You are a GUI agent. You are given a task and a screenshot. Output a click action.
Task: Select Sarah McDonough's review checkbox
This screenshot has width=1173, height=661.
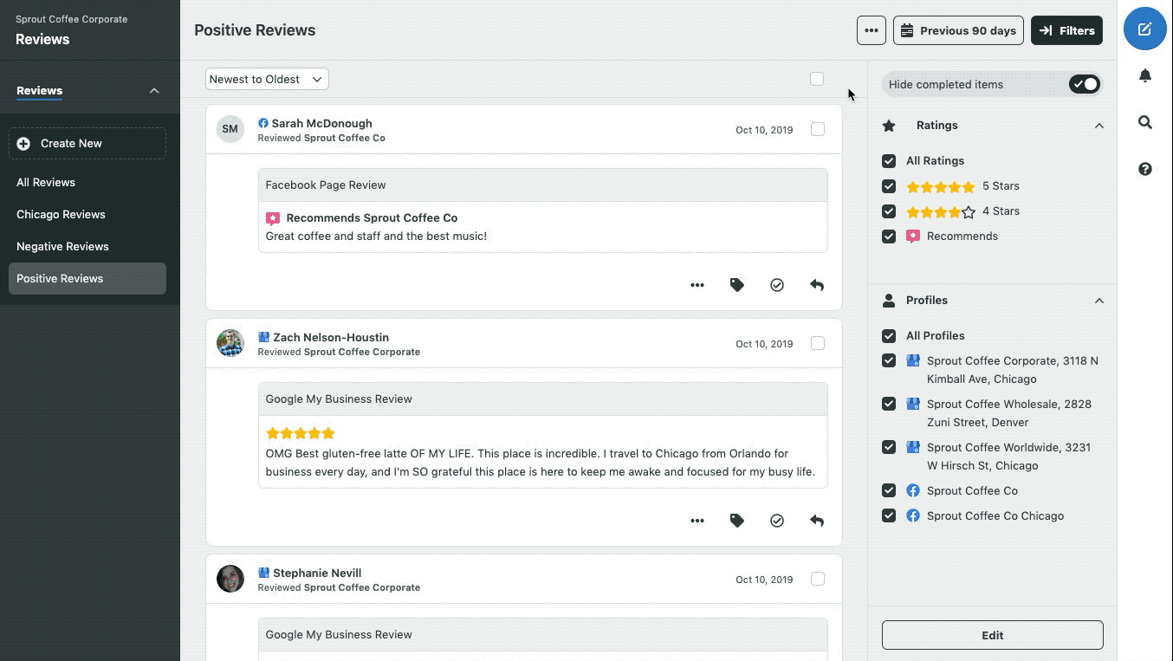[x=818, y=129]
